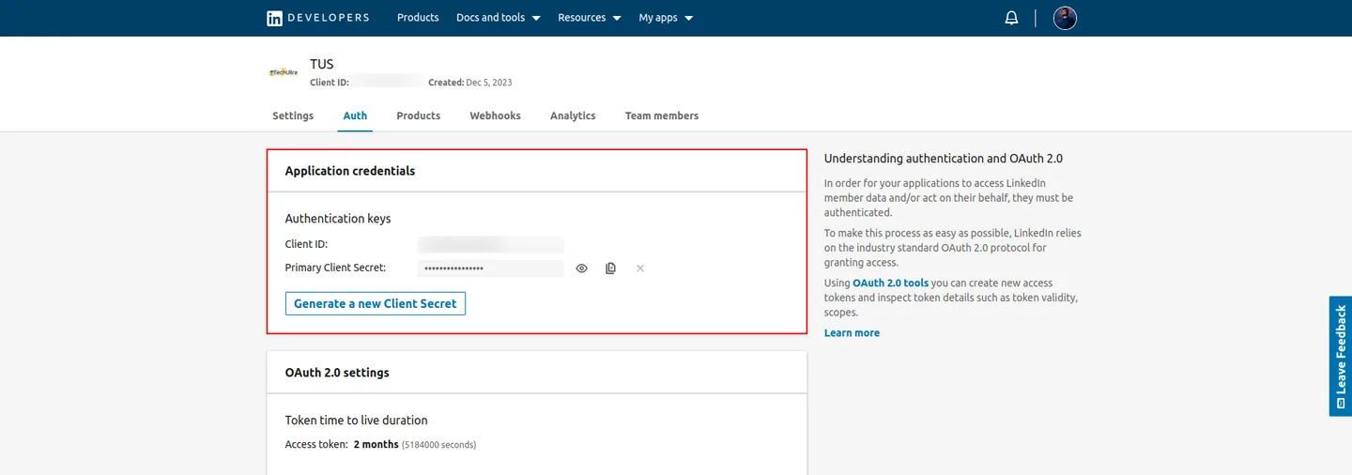Open the Webhooks tab
Screen dimensions: 1352x475
(495, 115)
